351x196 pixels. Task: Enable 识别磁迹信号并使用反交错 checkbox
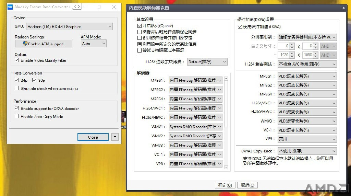click(x=140, y=38)
